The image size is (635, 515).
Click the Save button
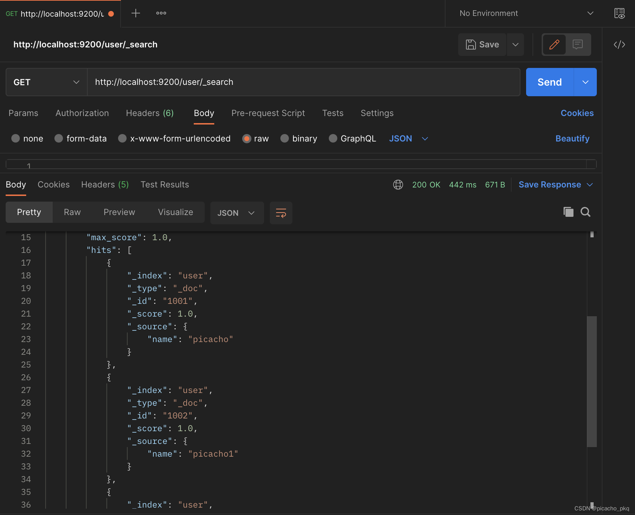pyautogui.click(x=482, y=45)
